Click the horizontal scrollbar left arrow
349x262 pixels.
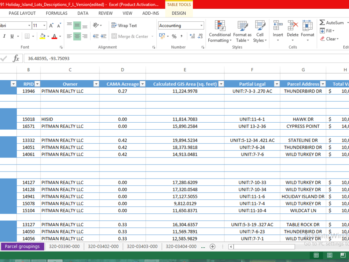[x=231, y=247]
